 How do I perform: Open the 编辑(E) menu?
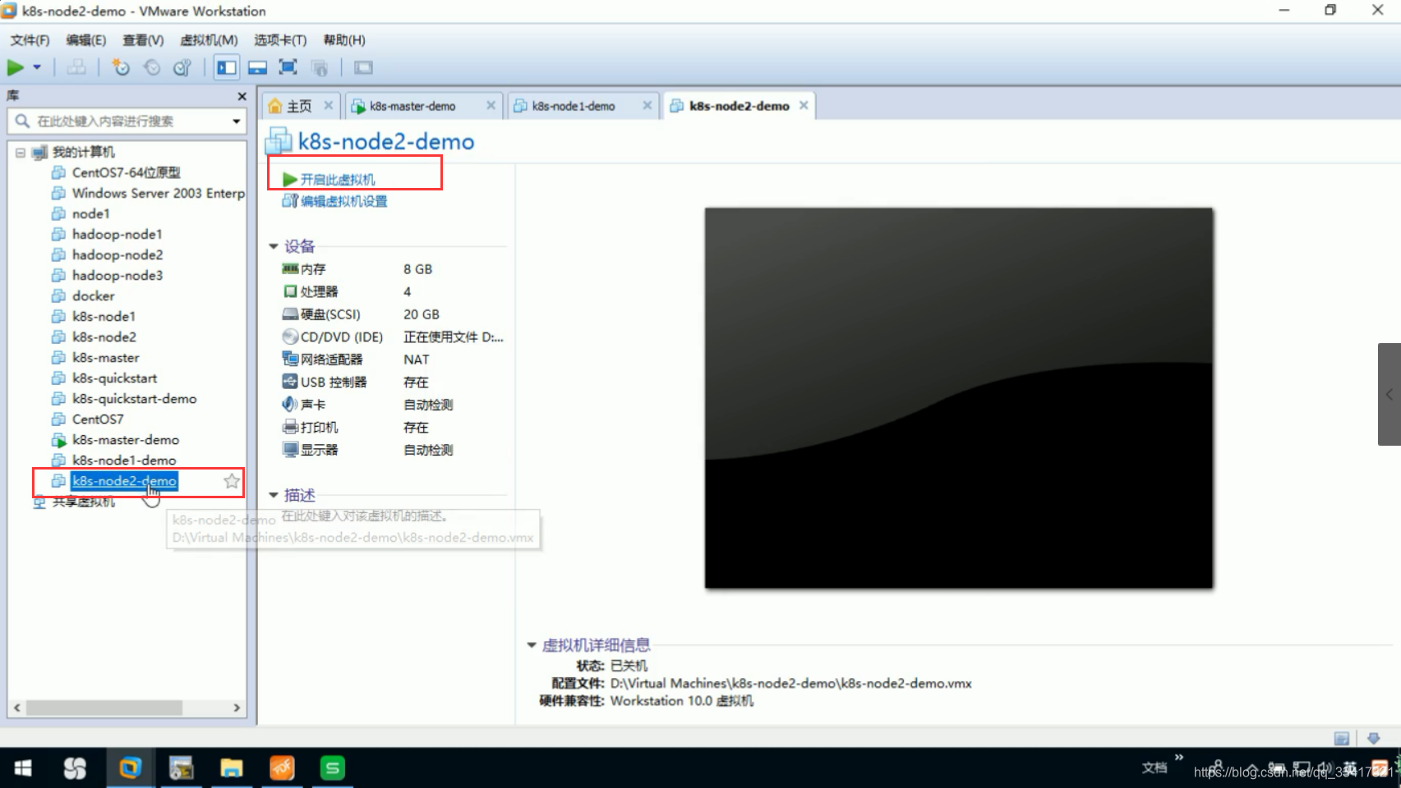(x=85, y=40)
